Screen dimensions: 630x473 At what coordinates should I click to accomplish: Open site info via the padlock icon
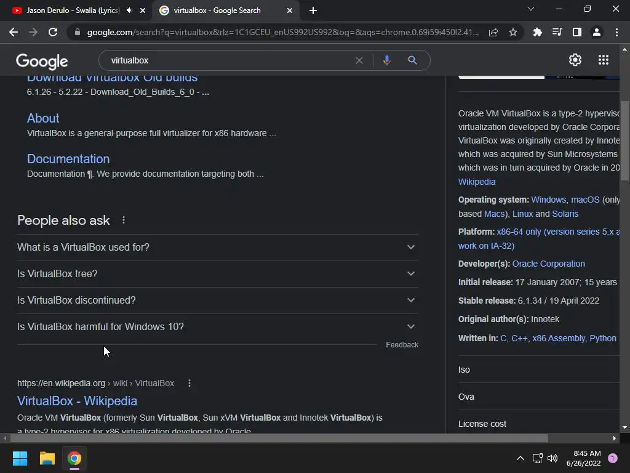[78, 32]
